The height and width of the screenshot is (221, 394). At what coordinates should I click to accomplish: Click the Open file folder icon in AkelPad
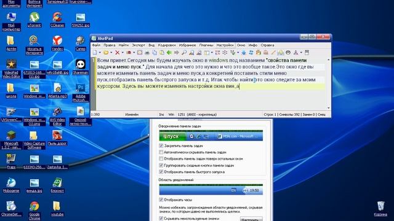click(106, 53)
